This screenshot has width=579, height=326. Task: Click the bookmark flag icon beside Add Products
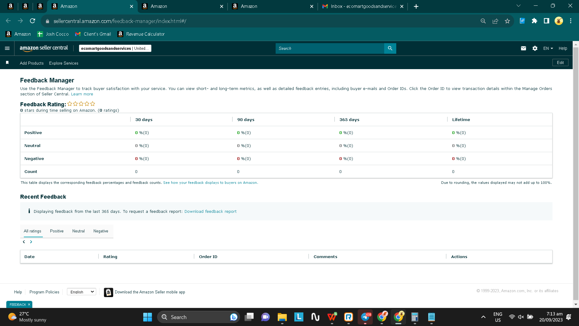click(x=7, y=62)
